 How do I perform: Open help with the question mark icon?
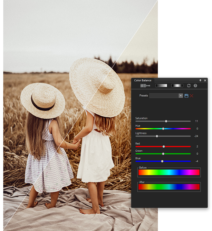pyautogui.click(x=195, y=86)
